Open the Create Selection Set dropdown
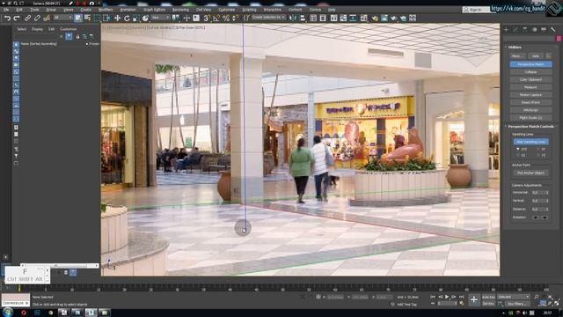Viewport: 563px width, 317px height. pyautogui.click(x=268, y=18)
